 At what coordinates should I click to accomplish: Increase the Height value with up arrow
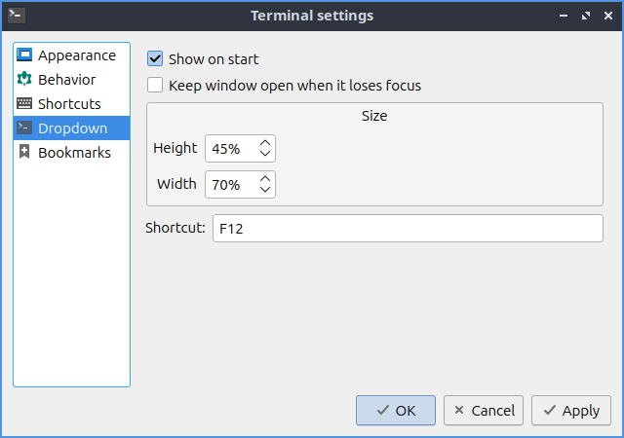click(265, 143)
